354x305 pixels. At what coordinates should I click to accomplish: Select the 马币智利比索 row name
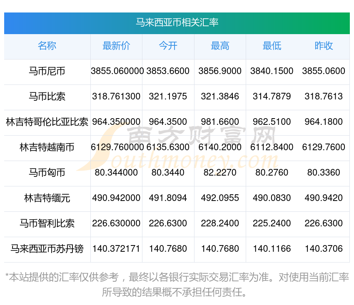[47, 223]
